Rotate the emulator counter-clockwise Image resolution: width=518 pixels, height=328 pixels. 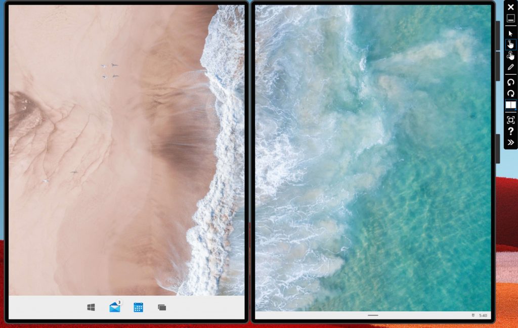pyautogui.click(x=510, y=82)
